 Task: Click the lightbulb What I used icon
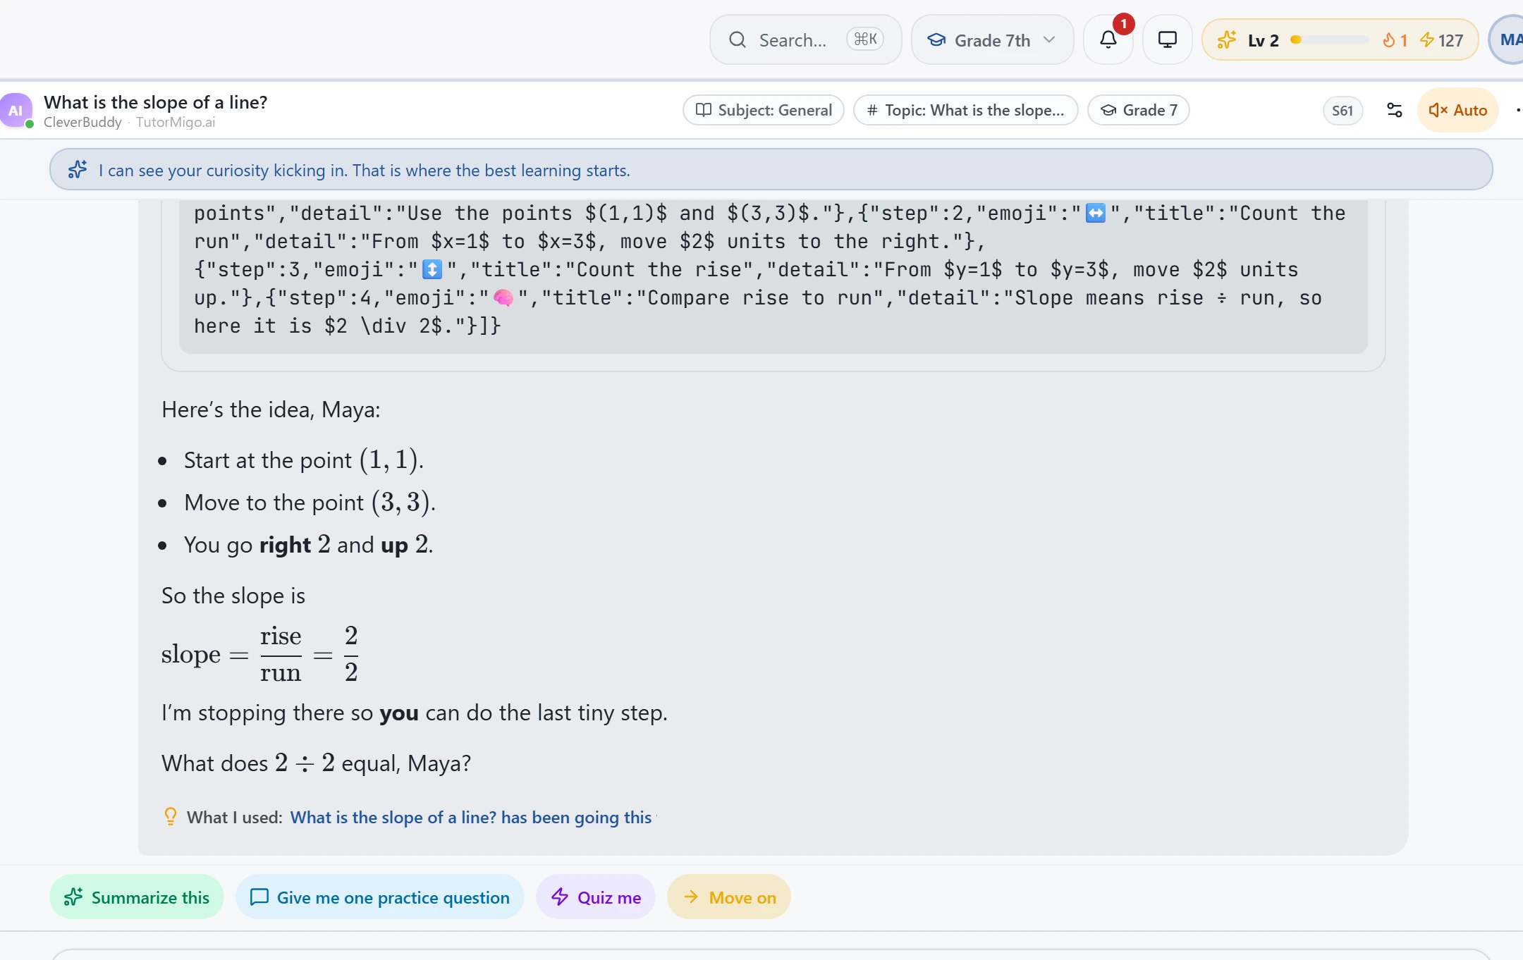[x=170, y=817]
